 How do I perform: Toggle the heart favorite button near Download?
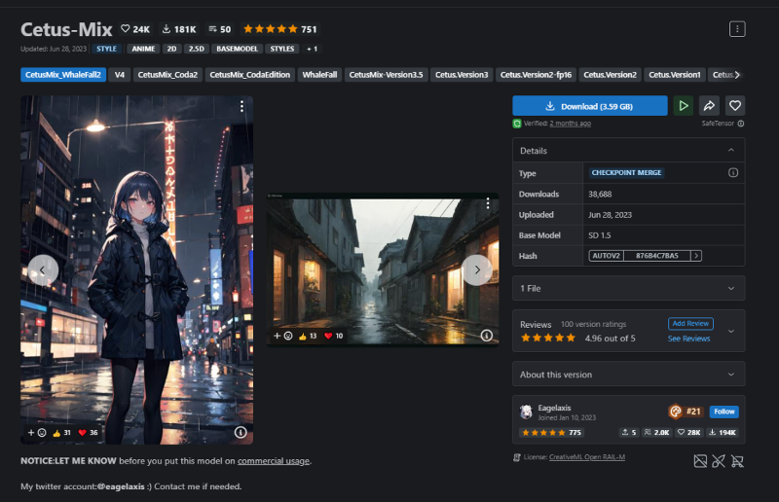click(x=735, y=106)
